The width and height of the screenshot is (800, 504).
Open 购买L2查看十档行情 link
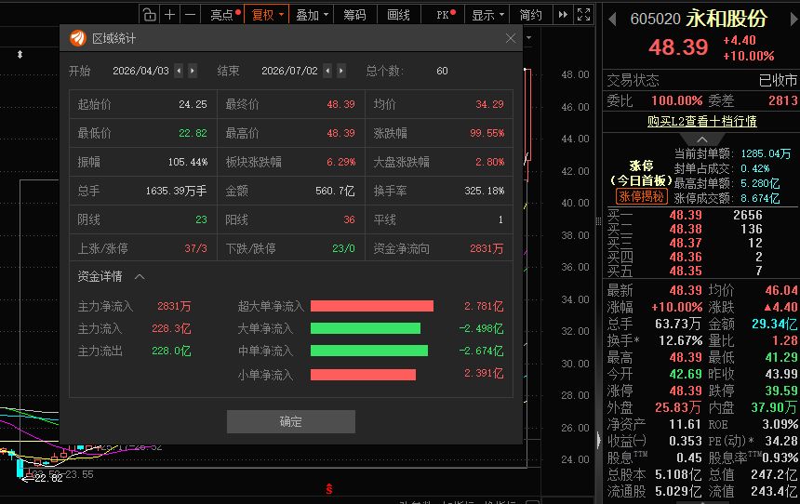pyautogui.click(x=701, y=122)
